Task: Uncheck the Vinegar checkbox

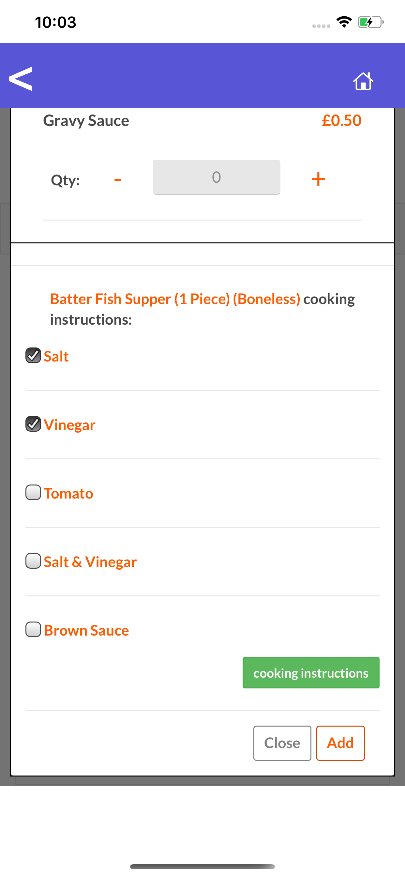Action: pos(33,424)
